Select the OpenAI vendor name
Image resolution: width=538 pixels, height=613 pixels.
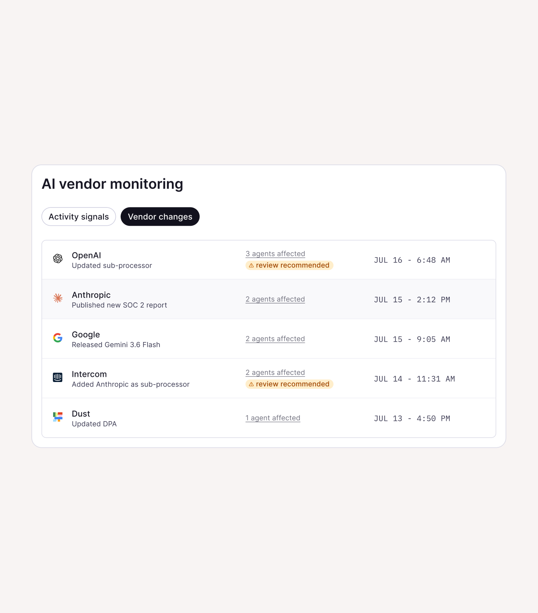coord(86,255)
